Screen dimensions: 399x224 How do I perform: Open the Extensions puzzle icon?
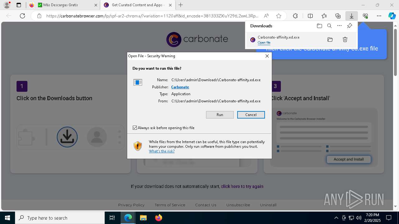click(x=295, y=16)
